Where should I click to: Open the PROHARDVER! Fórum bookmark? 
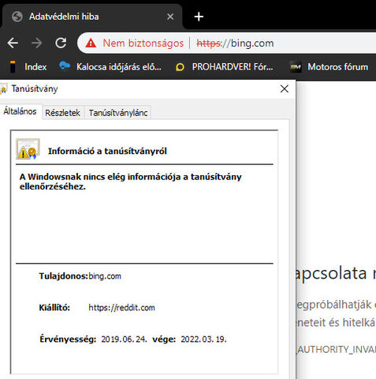tap(225, 67)
